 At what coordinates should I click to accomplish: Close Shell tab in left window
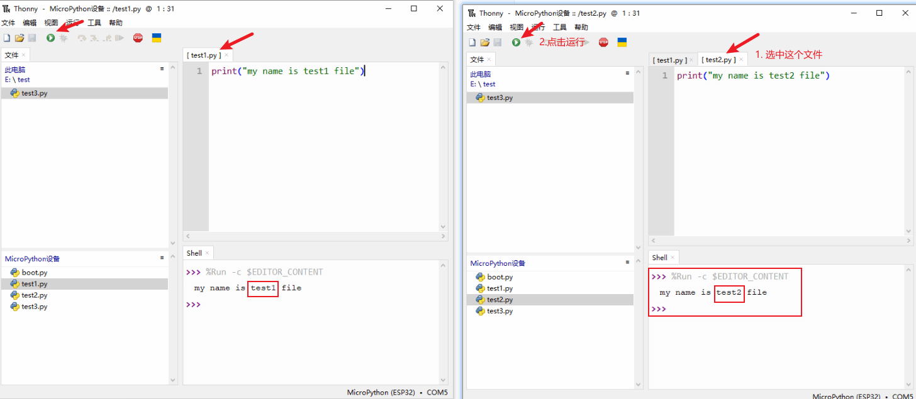pyautogui.click(x=208, y=253)
